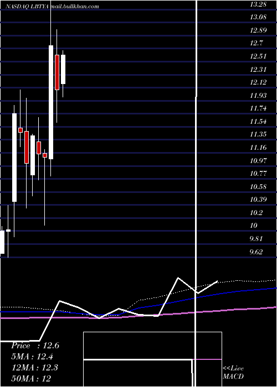This screenshot has height=387, width=277.
Task: Click the 10 price axis label
Action: click(x=254, y=226)
